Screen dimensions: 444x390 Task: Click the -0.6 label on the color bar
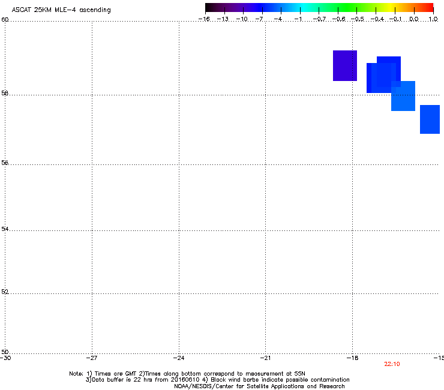click(x=338, y=19)
